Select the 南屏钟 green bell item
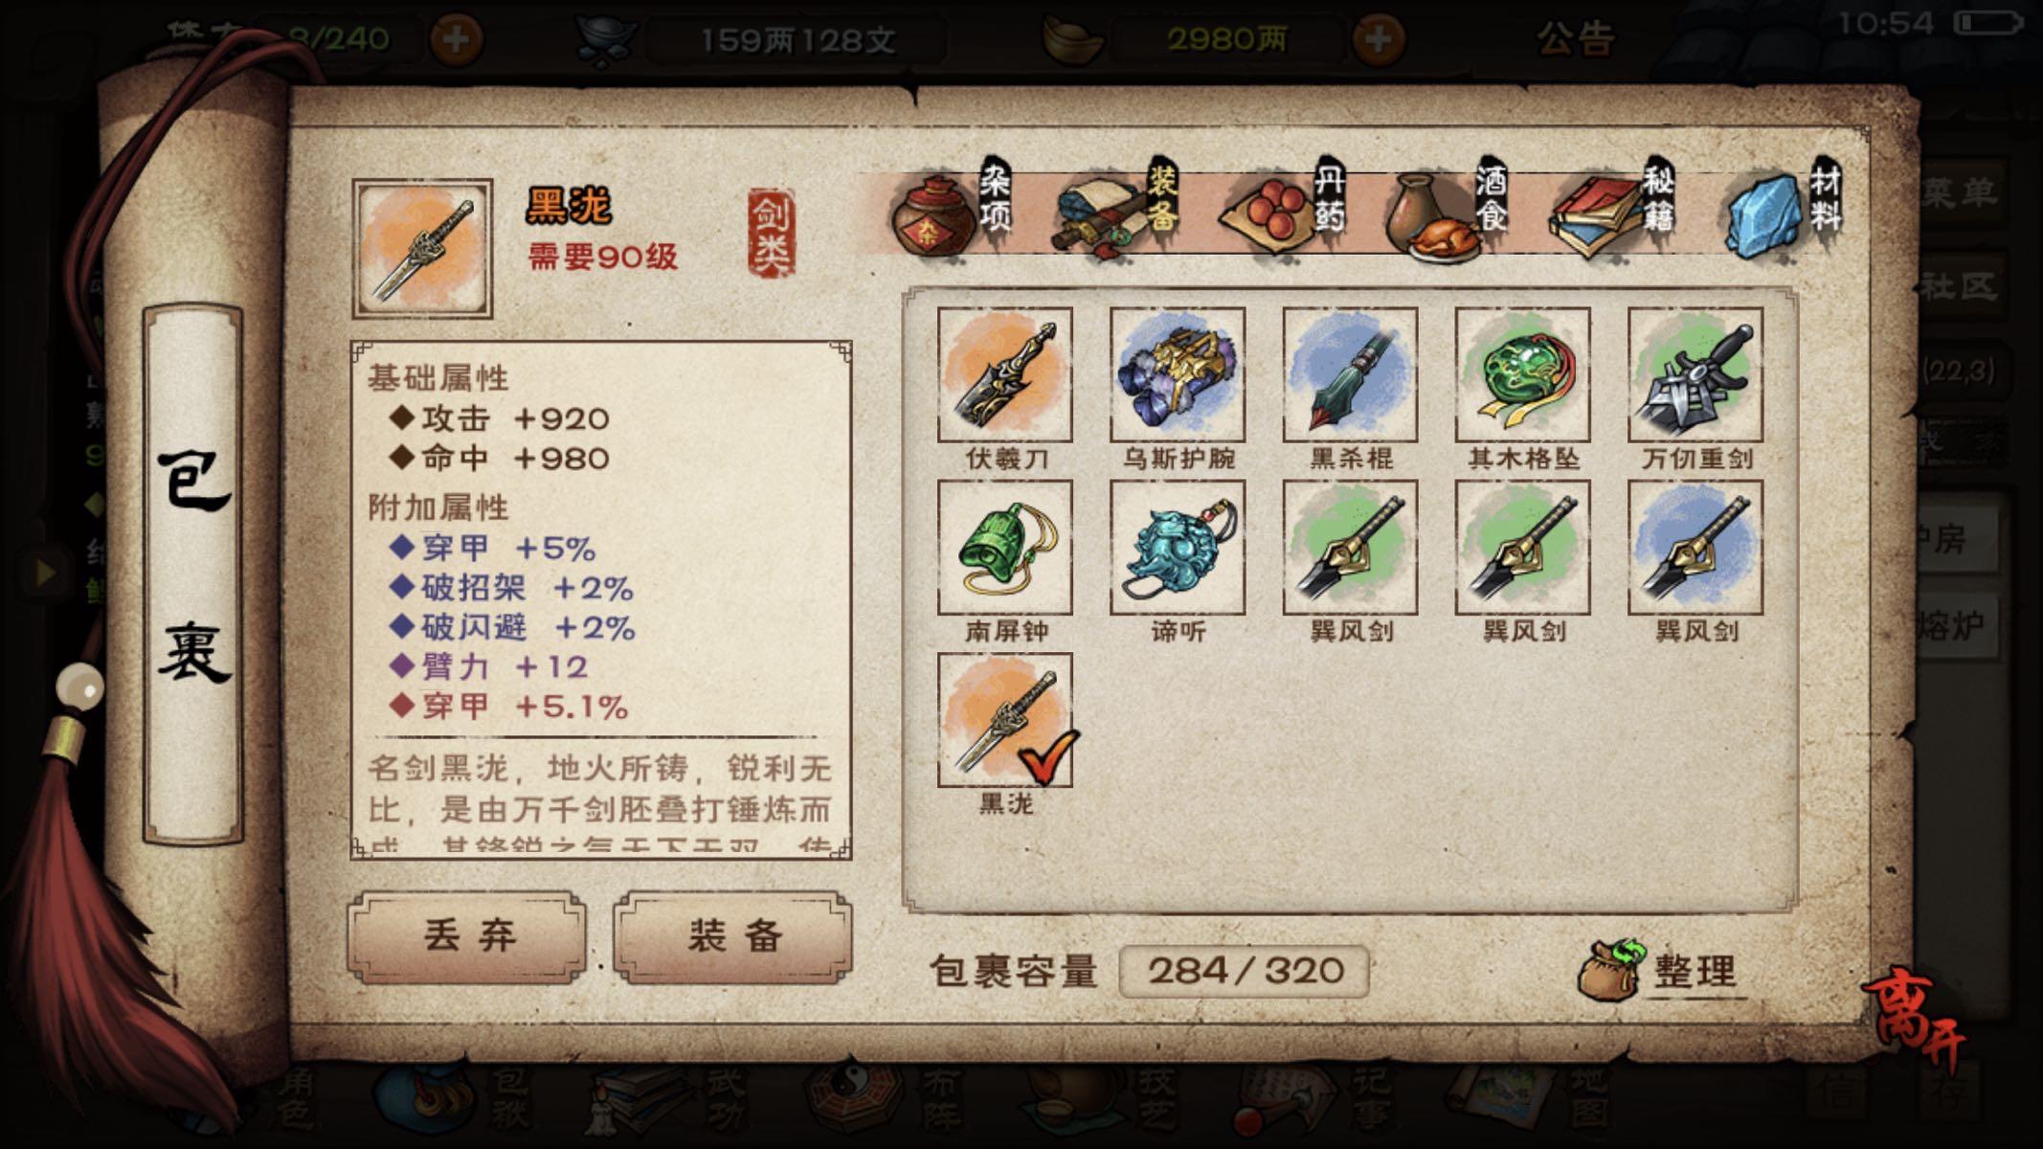2043x1149 pixels. click(1004, 547)
